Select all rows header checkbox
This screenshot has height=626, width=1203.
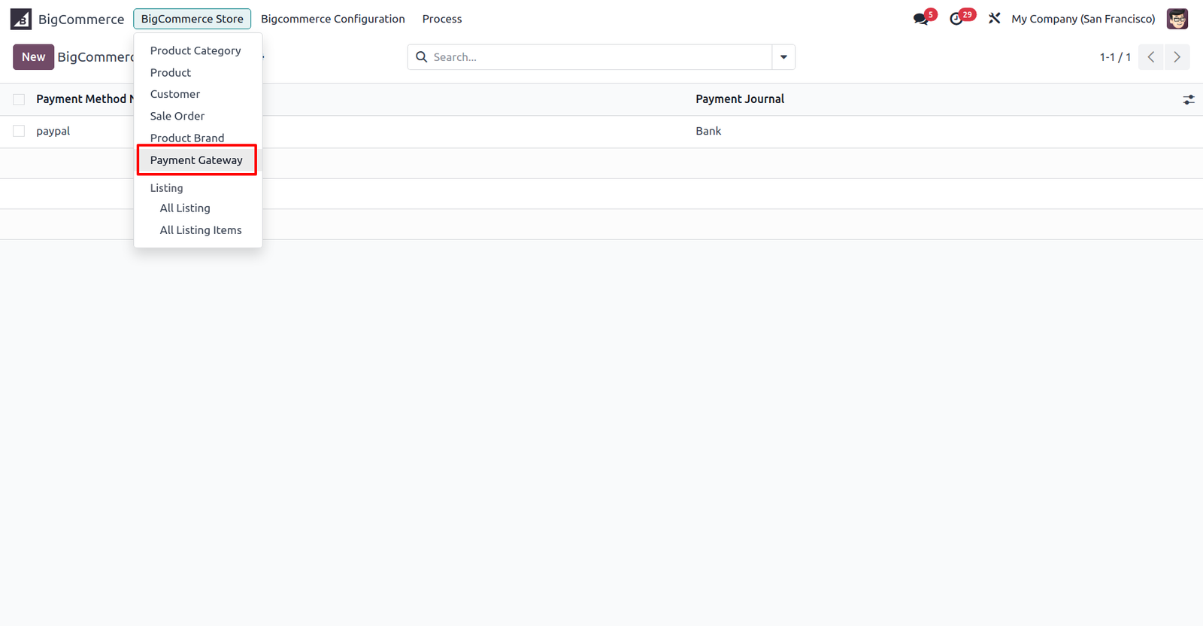(x=19, y=99)
